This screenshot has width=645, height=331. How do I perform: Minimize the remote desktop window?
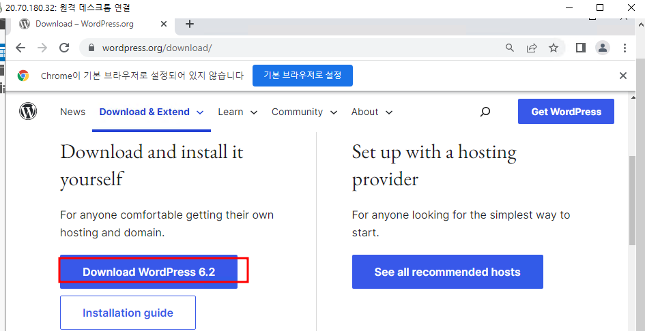point(570,7)
